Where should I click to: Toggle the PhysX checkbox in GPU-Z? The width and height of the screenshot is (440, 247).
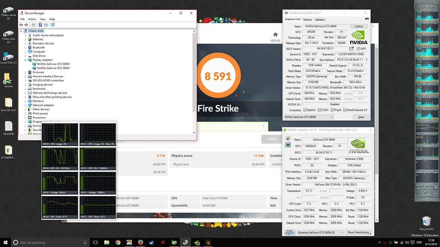click(x=332, y=110)
